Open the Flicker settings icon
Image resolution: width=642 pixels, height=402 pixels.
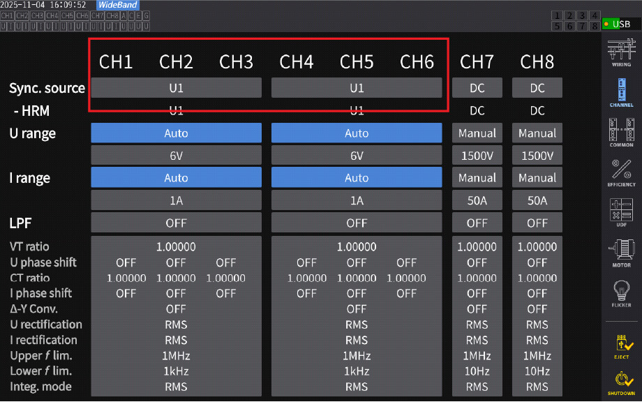(621, 293)
